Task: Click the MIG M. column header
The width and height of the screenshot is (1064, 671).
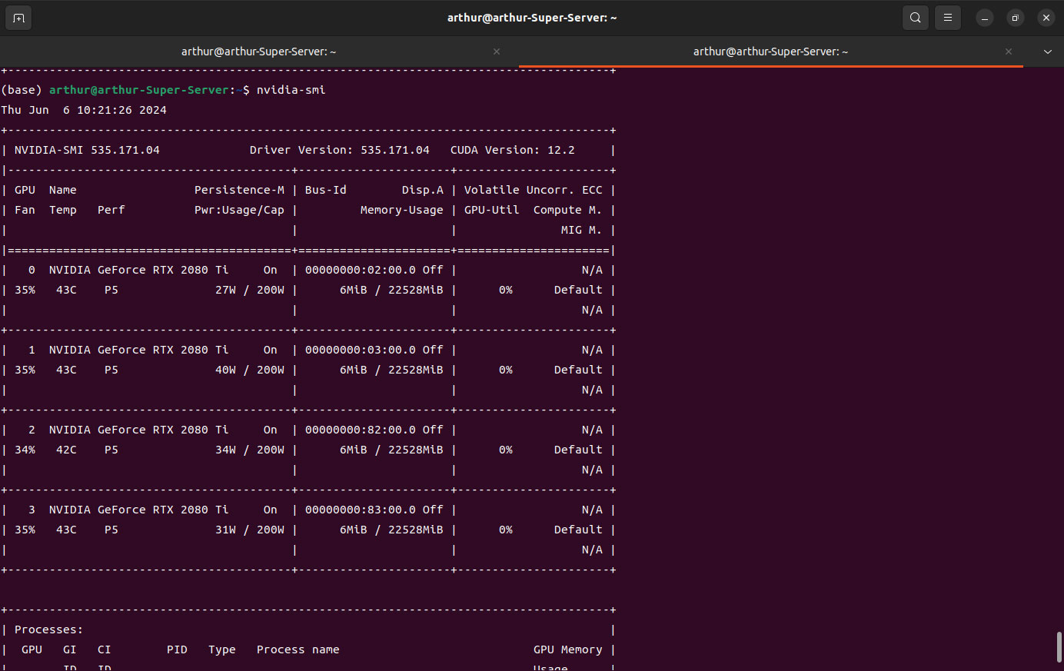Action: point(581,230)
